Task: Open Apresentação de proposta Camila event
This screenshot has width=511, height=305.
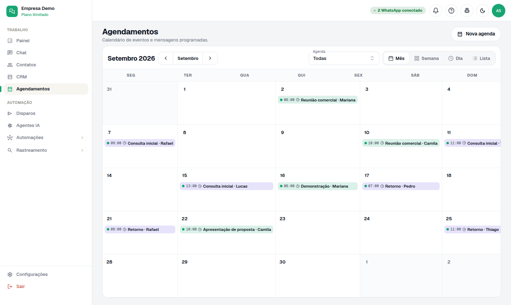Action: click(226, 229)
